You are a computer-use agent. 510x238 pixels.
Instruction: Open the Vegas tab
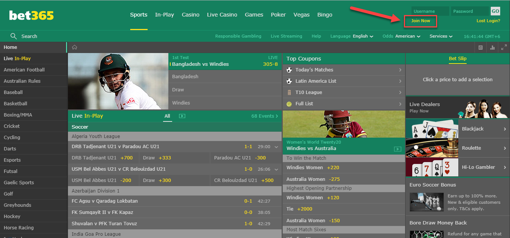[302, 15]
